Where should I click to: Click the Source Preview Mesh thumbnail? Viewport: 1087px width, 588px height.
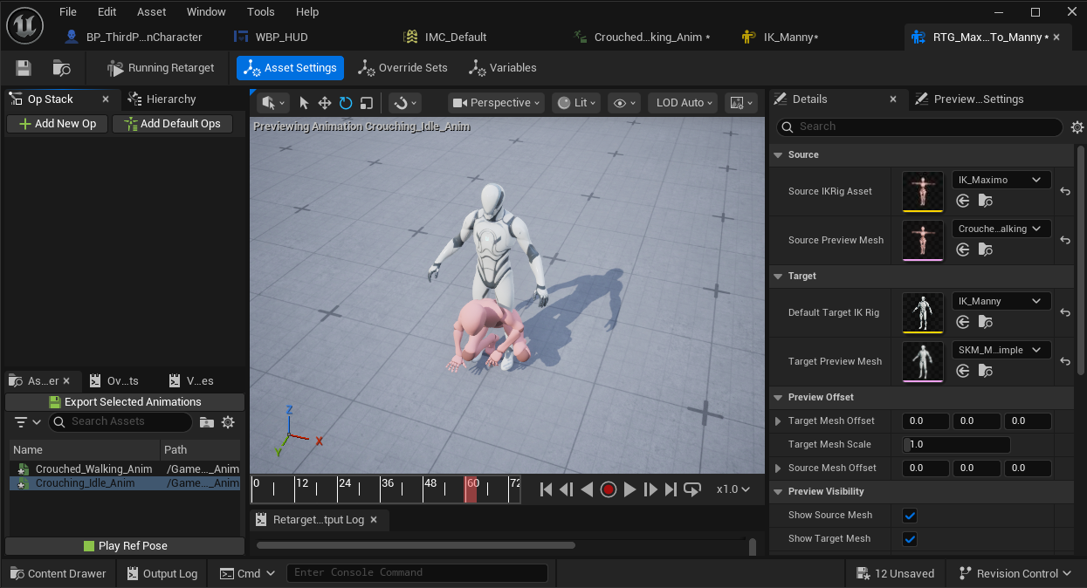point(923,240)
